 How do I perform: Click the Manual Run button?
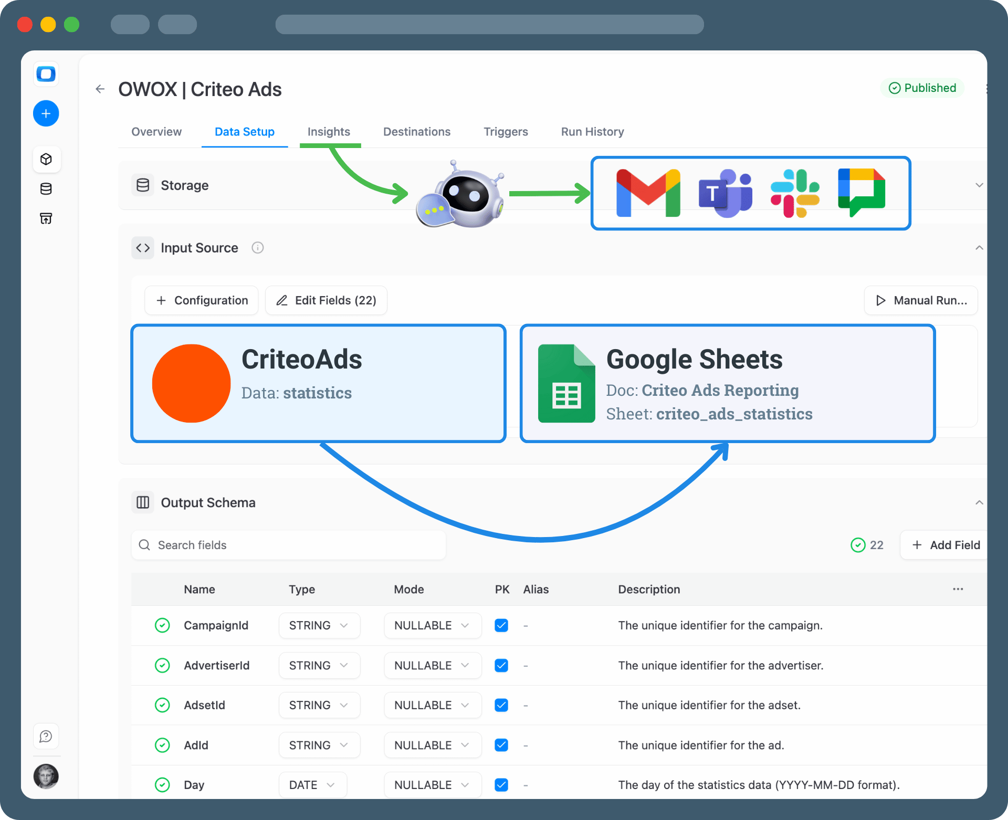[921, 300]
